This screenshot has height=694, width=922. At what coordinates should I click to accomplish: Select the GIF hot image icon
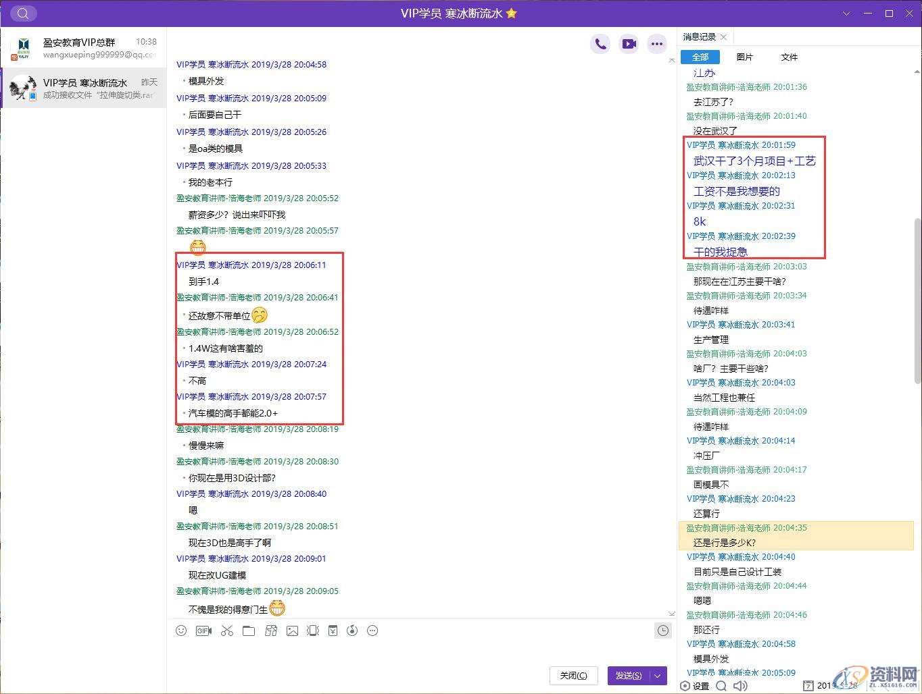point(203,631)
